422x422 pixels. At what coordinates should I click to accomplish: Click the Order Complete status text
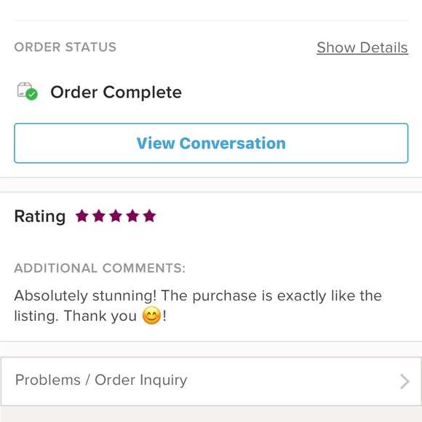[x=116, y=92]
